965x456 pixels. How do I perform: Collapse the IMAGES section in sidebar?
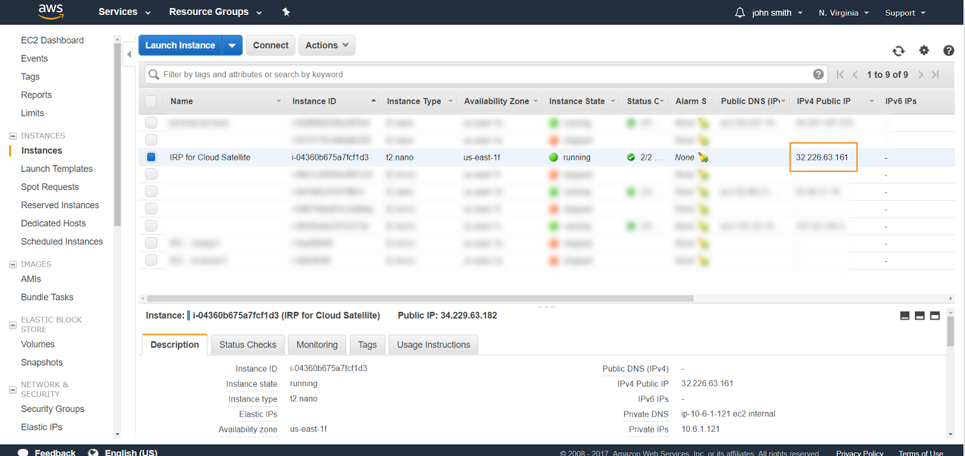point(13,264)
